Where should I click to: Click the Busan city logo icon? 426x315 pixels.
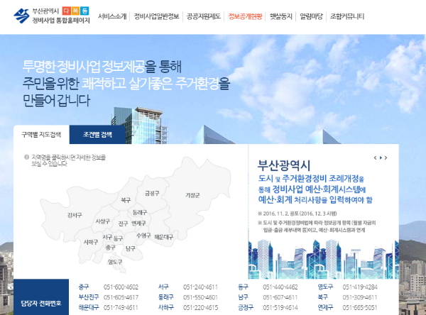click(x=22, y=16)
